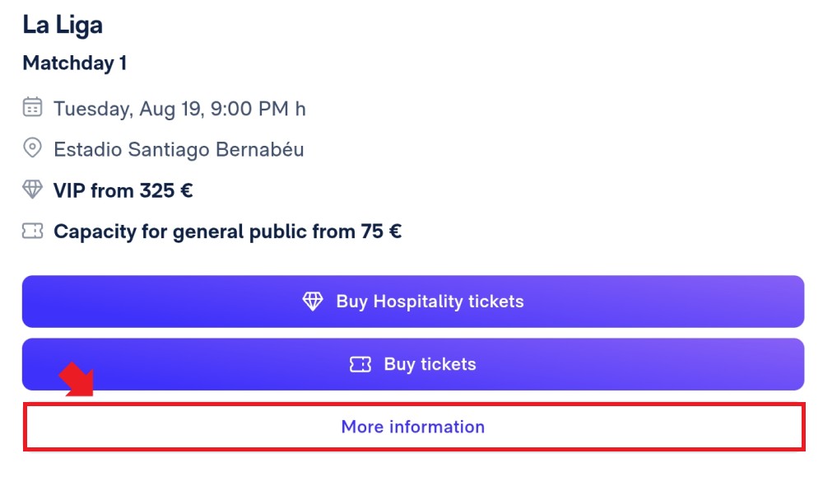The image size is (823, 477).
Task: Click the 325 € VIP price amount
Action: (166, 190)
